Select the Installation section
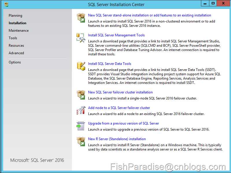Screen dimensions: 231x173 pyautogui.click(x=18, y=23)
